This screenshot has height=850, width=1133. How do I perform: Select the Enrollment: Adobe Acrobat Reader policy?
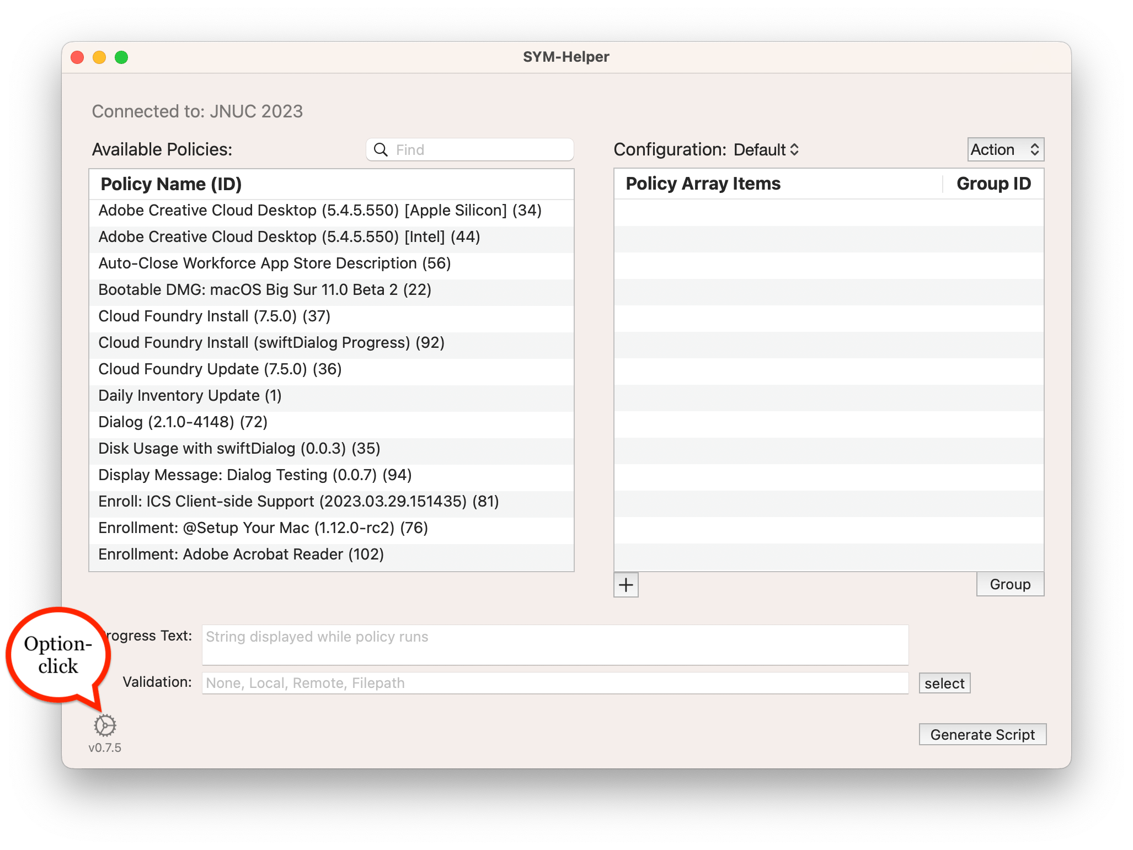[x=241, y=555]
